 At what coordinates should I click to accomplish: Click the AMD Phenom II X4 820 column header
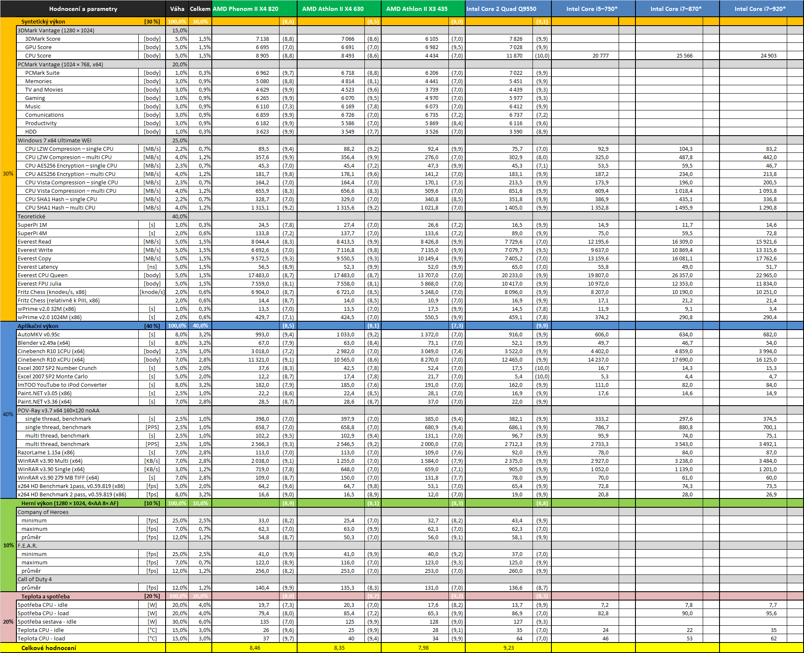(254, 9)
